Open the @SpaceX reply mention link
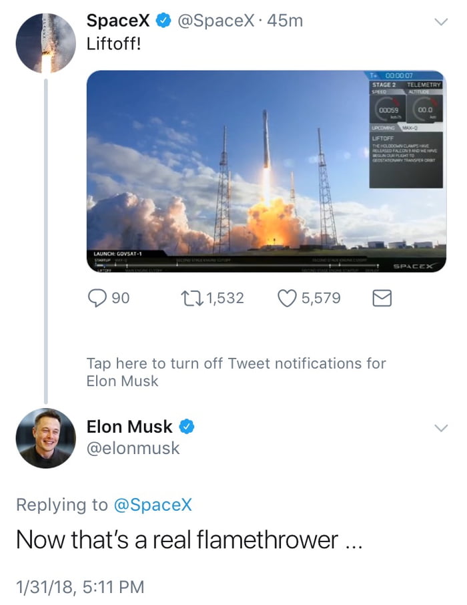Image resolution: width=467 pixels, height=605 pixels. (153, 505)
